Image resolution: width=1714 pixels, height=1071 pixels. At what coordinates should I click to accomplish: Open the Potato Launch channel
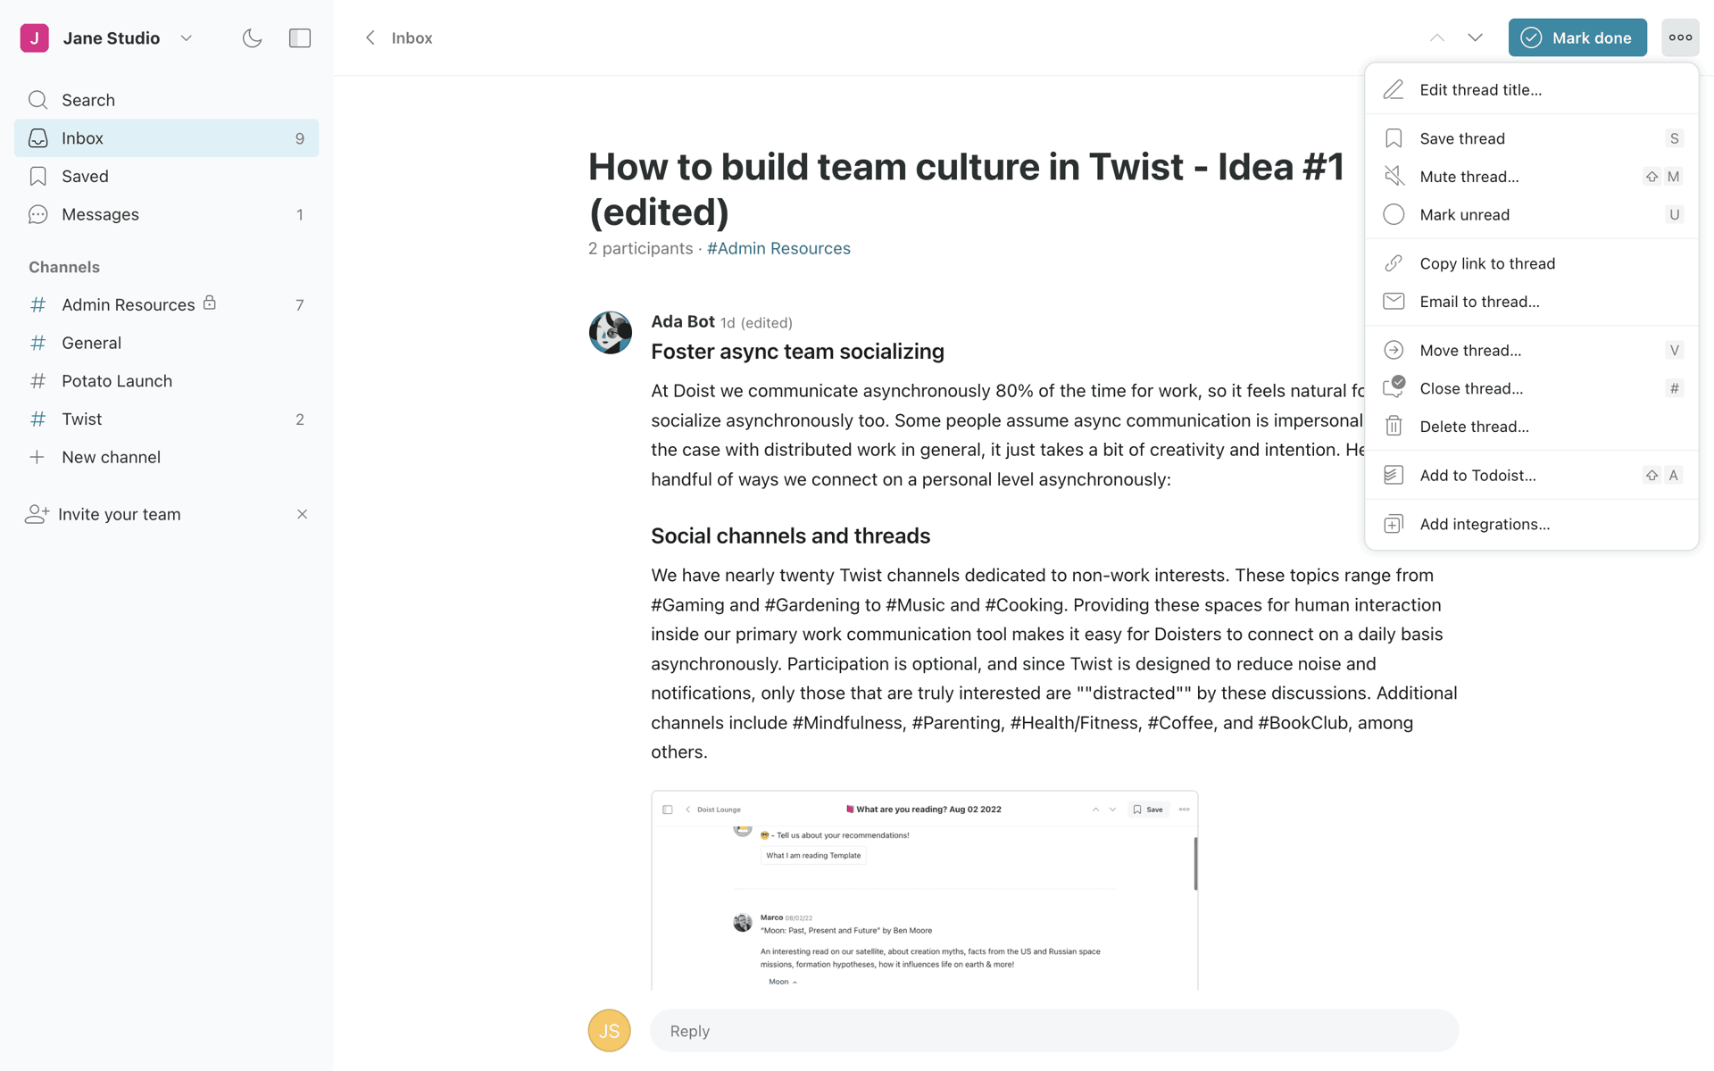point(166,381)
